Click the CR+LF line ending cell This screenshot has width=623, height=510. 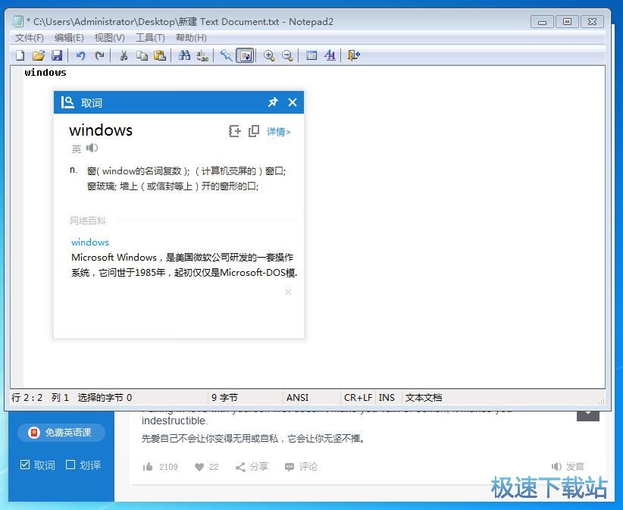coord(358,398)
